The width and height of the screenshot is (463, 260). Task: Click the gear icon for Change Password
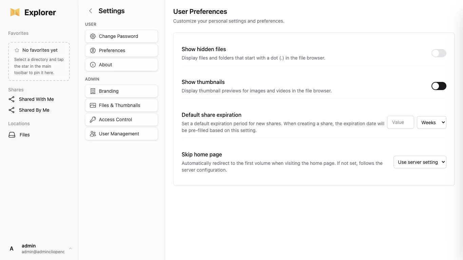pyautogui.click(x=93, y=36)
